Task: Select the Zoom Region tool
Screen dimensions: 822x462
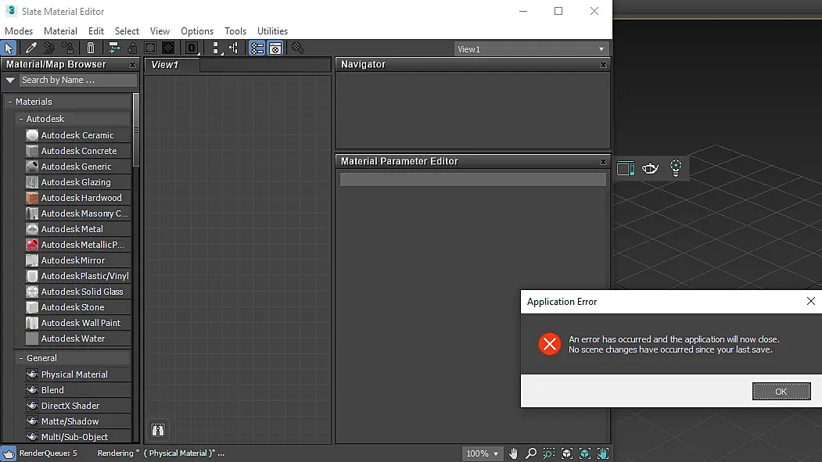Action: tap(549, 453)
